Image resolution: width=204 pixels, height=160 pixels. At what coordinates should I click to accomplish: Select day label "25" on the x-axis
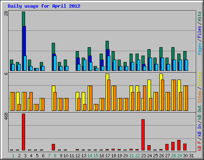click(155, 156)
